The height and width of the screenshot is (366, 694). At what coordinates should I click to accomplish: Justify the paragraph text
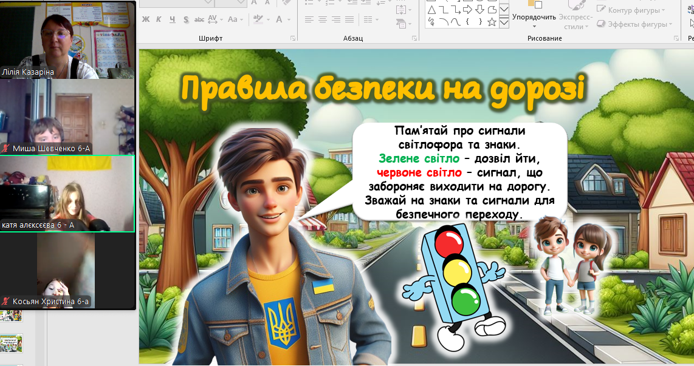(351, 19)
